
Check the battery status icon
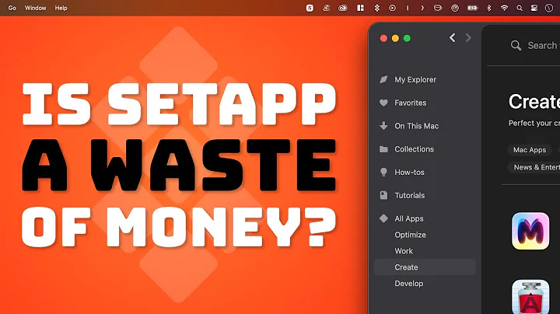(472, 8)
